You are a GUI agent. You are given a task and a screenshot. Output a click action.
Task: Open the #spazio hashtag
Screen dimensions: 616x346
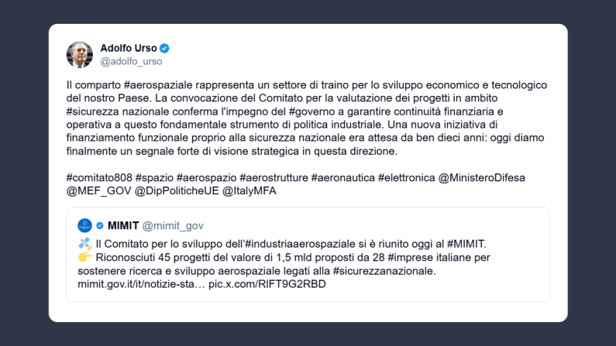click(153, 177)
